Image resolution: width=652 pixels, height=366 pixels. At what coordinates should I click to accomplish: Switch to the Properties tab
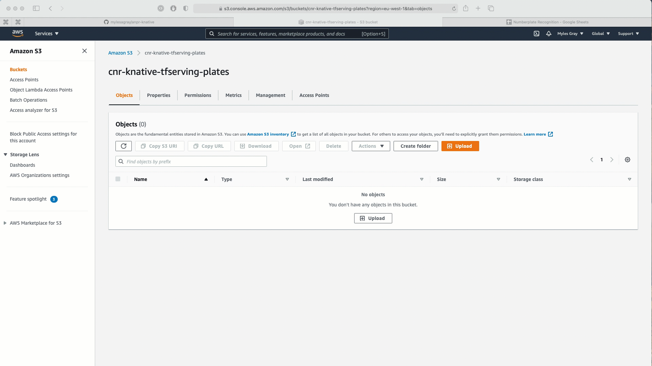pos(159,95)
